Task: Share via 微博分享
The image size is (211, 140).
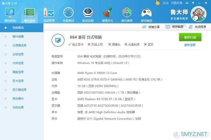Action: 151,27
